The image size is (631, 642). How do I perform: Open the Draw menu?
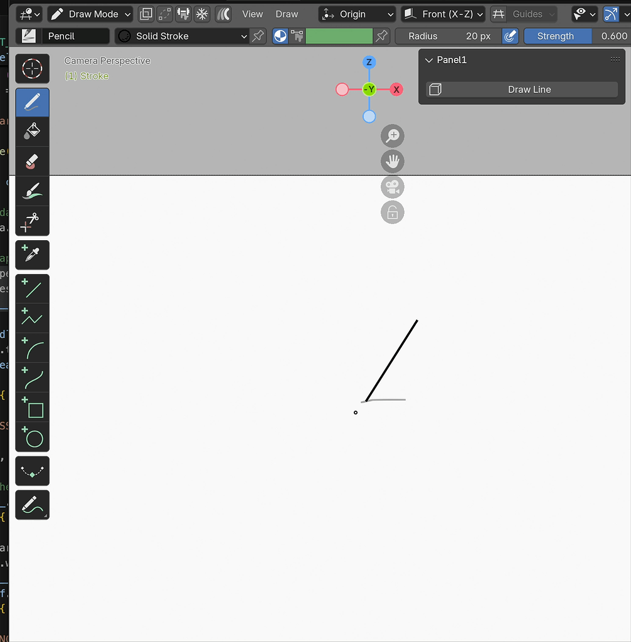pos(287,14)
